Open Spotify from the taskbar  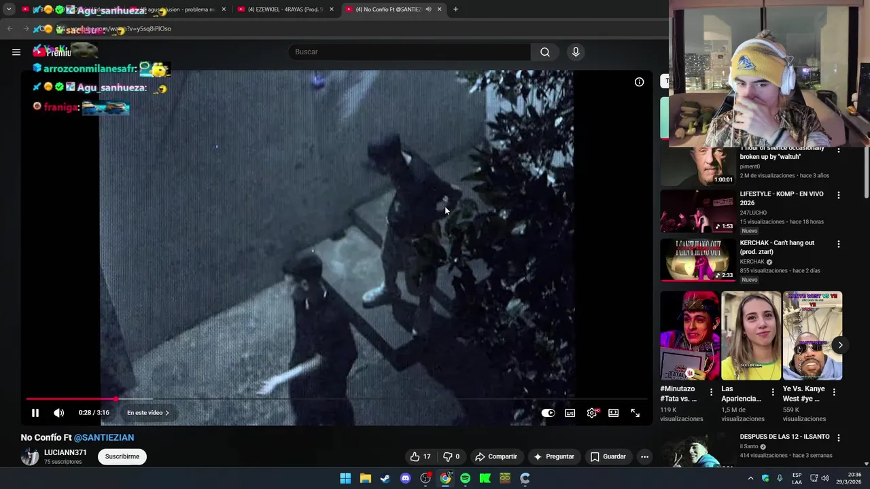(465, 478)
